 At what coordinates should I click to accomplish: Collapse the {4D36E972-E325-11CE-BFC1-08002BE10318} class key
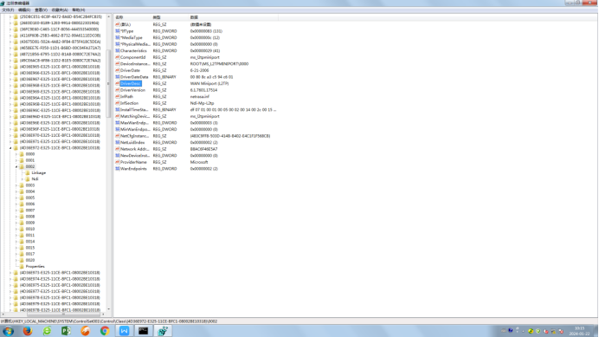(10, 148)
